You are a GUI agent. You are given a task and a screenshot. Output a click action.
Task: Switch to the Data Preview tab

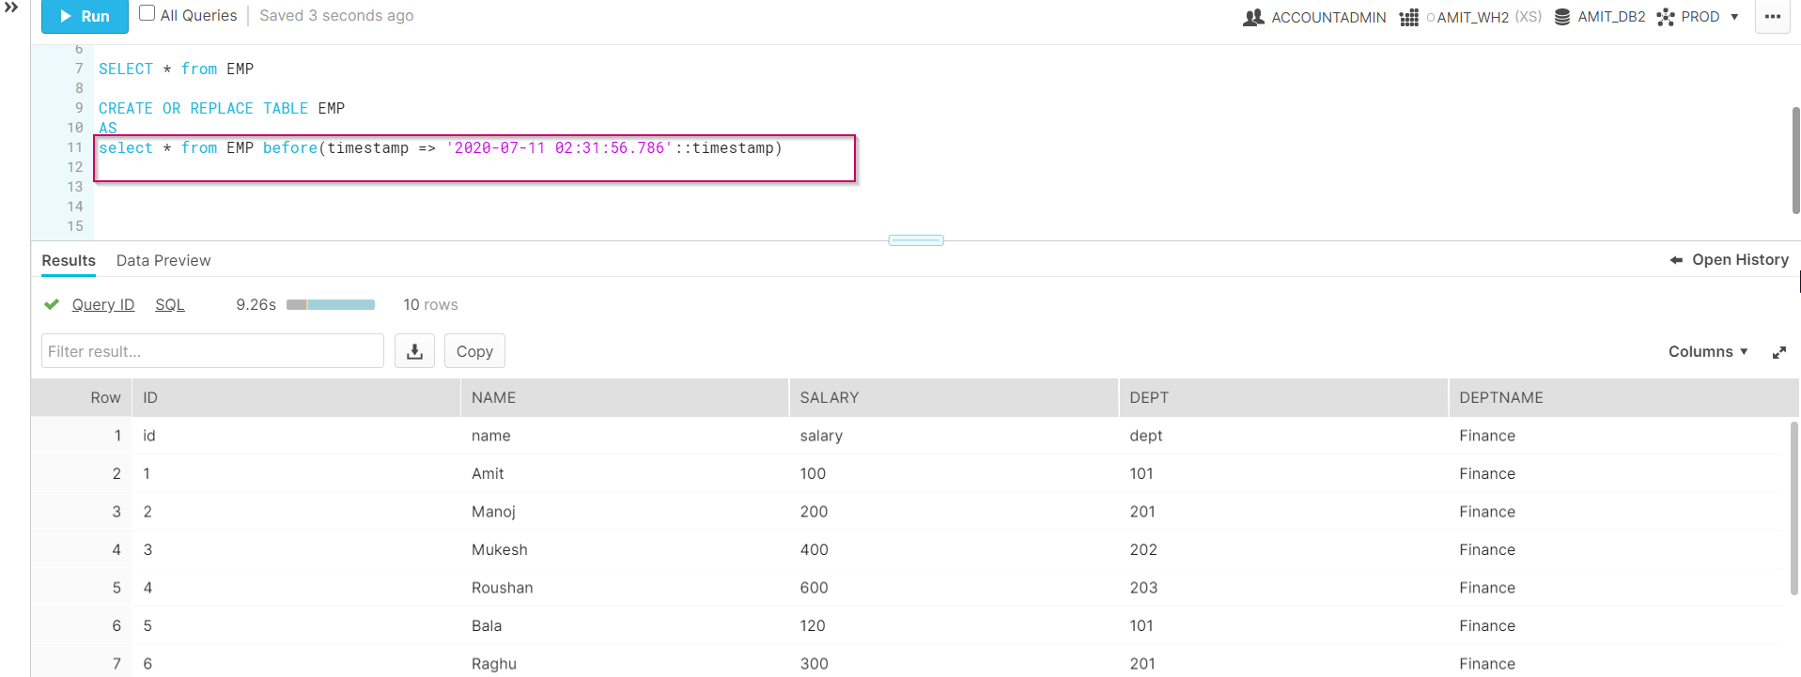pyautogui.click(x=163, y=260)
